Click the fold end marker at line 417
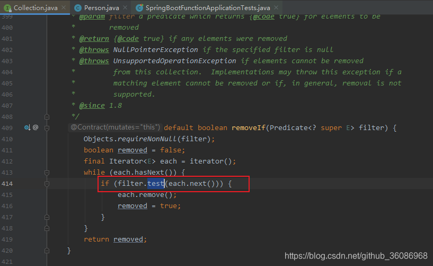This screenshot has width=433, height=266. (x=47, y=217)
